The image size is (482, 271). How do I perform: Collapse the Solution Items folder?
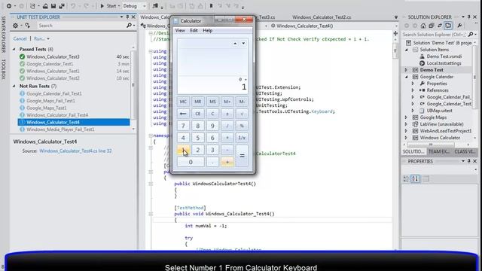click(406, 50)
